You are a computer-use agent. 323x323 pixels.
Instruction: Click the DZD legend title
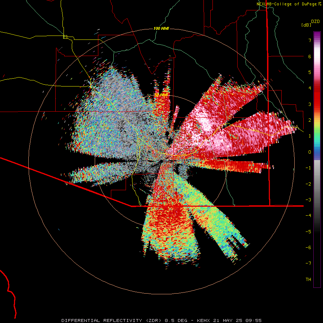[x=315, y=22]
